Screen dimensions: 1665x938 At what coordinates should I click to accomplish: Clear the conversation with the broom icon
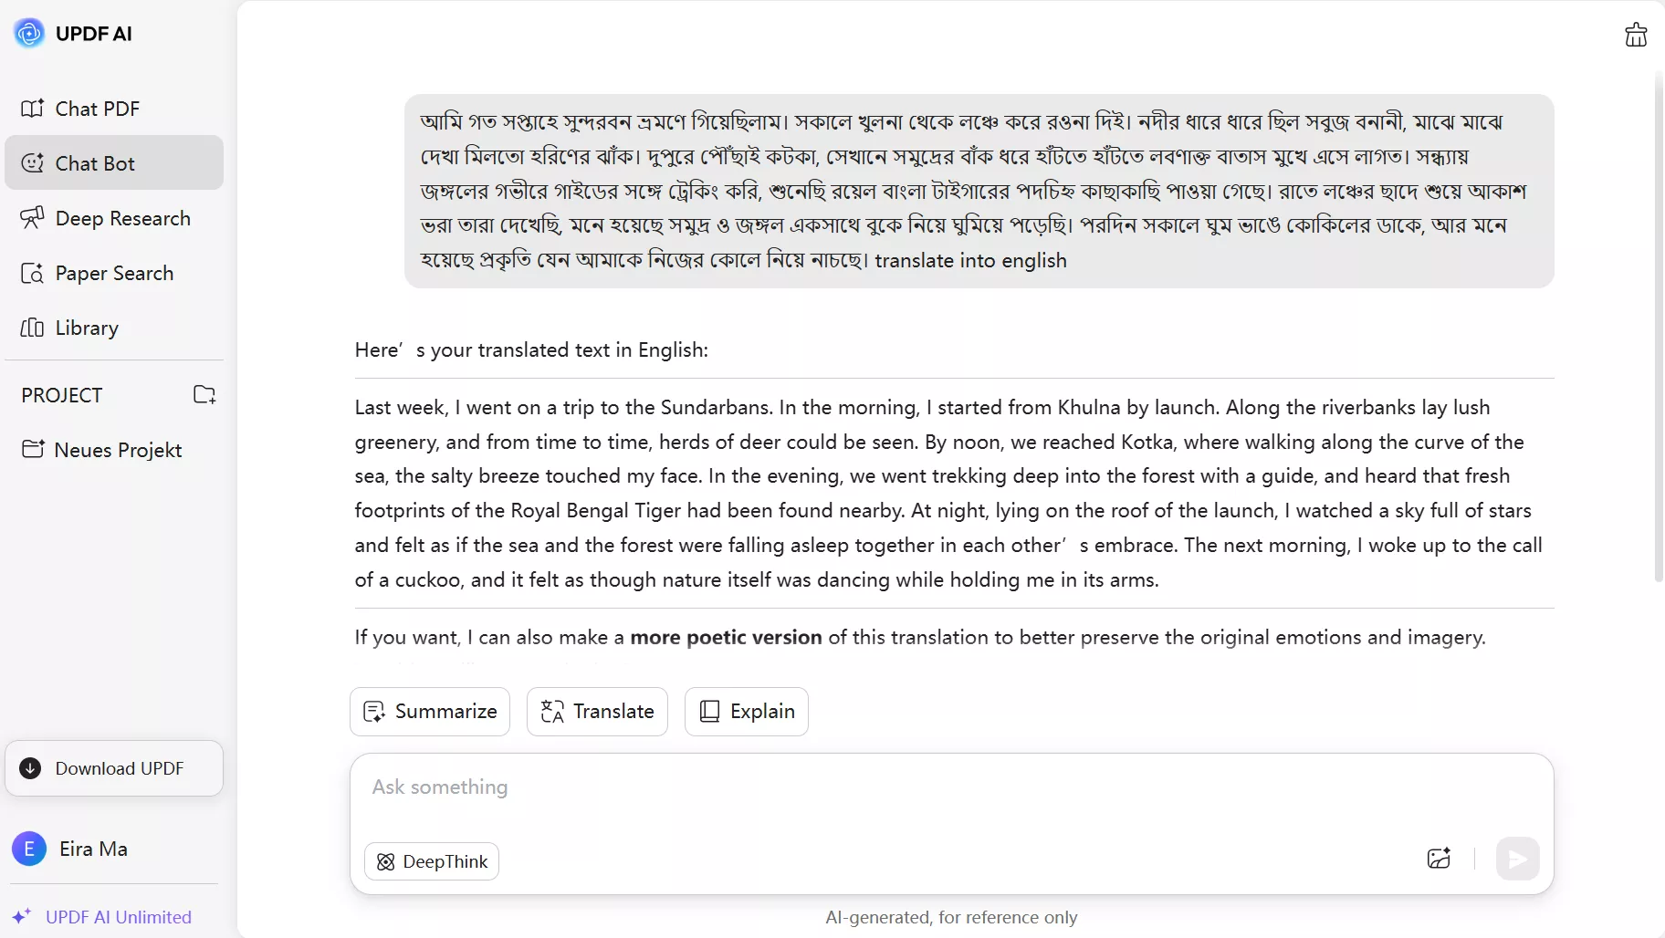(1636, 35)
